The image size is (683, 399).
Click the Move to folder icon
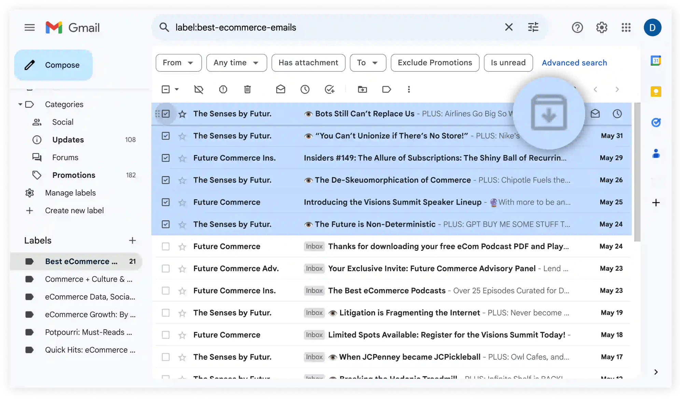362,90
